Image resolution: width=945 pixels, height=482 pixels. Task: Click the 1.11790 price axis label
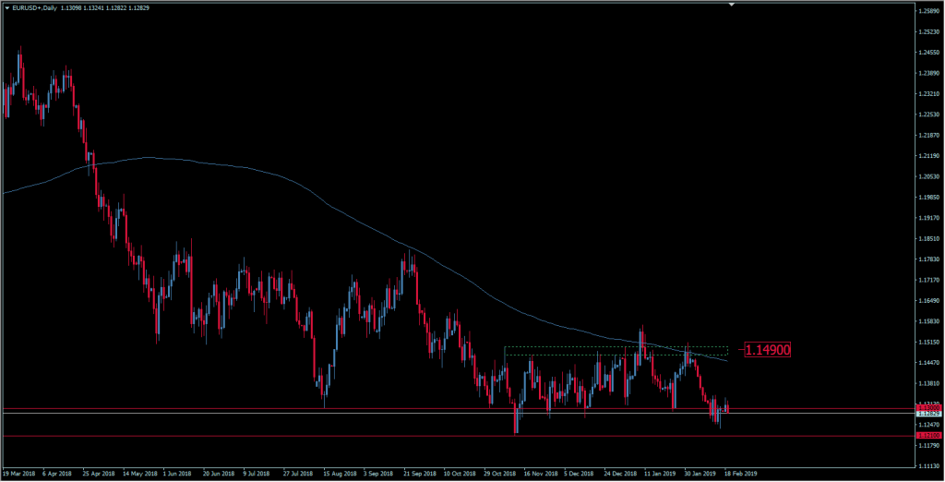tap(929, 446)
